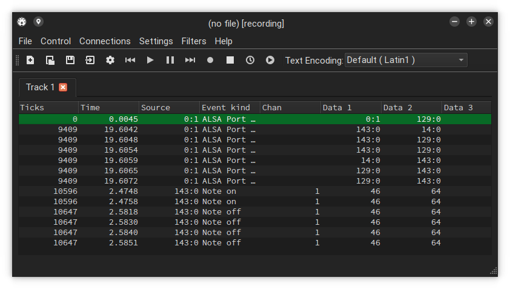Rewind to start with skip-back button

click(130, 60)
